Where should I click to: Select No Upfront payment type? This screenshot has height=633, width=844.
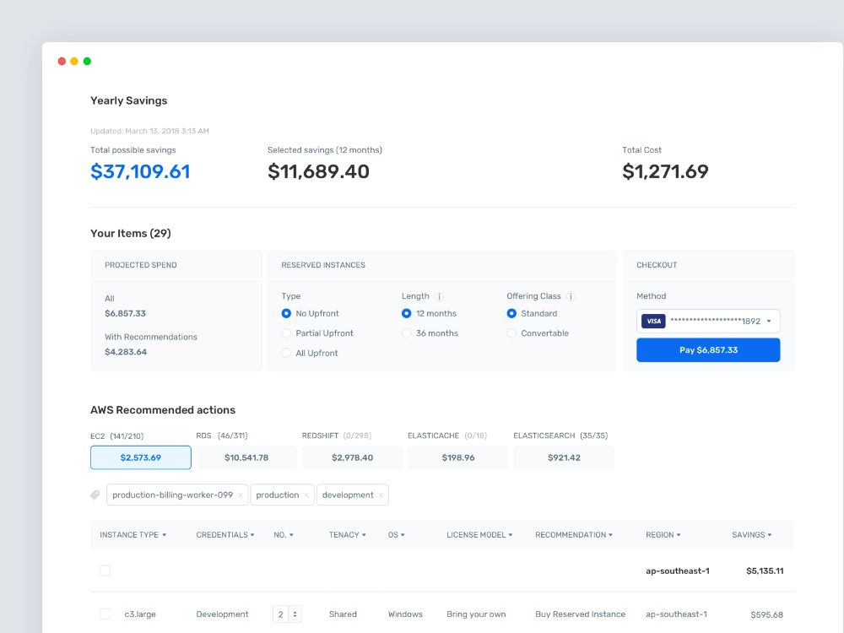click(x=286, y=313)
